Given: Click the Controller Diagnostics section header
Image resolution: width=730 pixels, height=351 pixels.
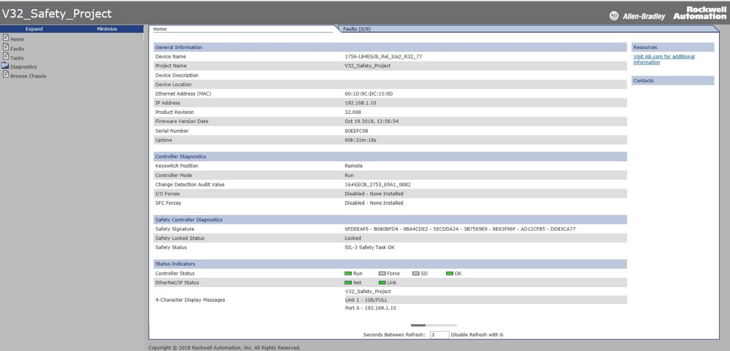Looking at the screenshot, I should pyautogui.click(x=390, y=156).
